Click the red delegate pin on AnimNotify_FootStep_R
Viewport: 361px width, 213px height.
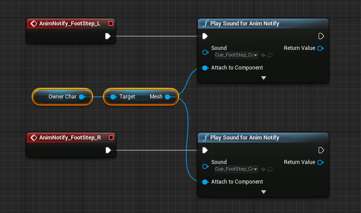pyautogui.click(x=111, y=138)
